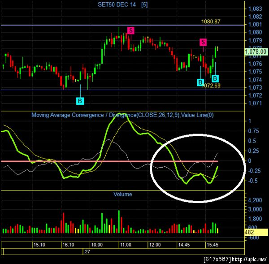
Task: Click the 1,082 price axis label
Action: tap(255, 17)
